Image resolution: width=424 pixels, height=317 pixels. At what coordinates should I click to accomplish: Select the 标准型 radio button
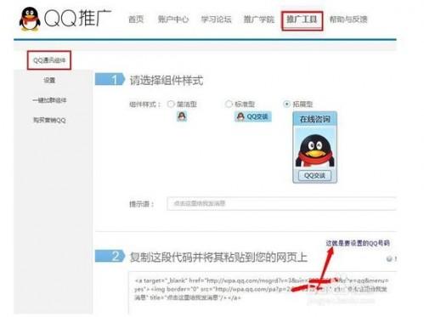click(x=229, y=105)
